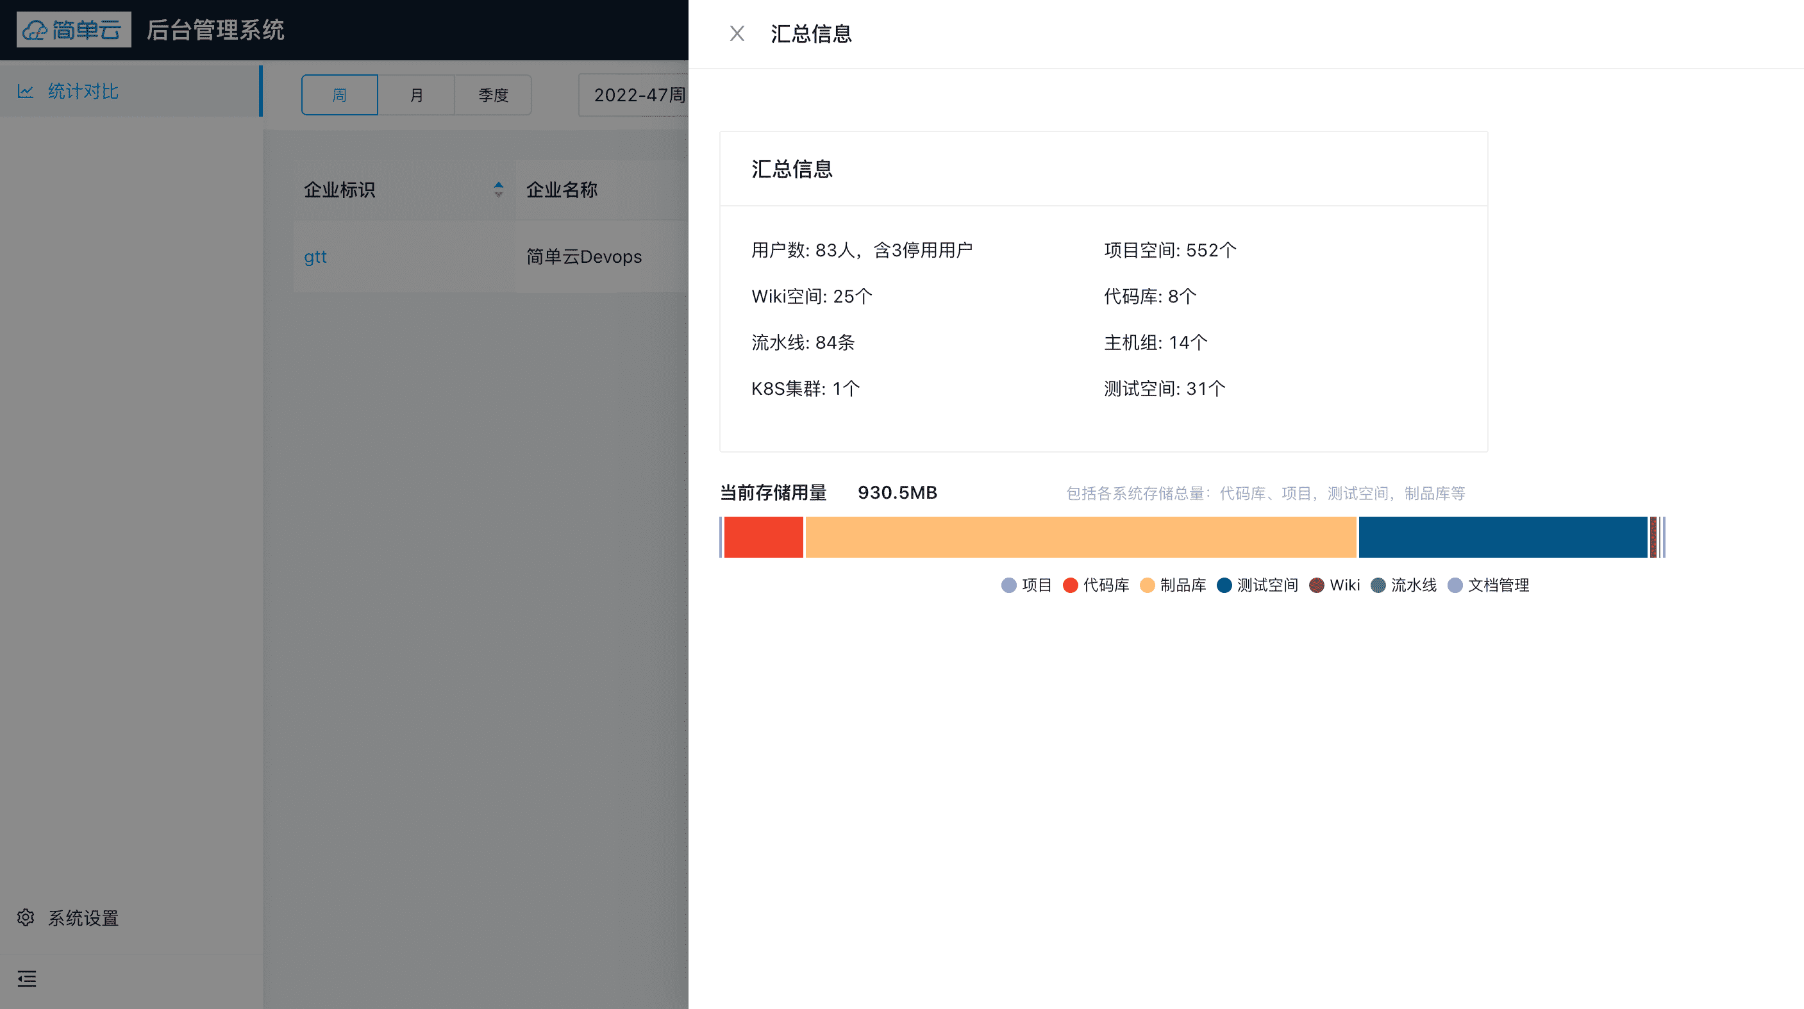
Task: Open the gtt enterprise link
Action: (x=315, y=256)
